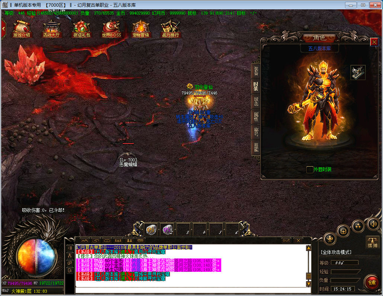The height and width of the screenshot is (296, 383).
Task: Toggle the chat voice broadcast icon
Action: (70, 248)
